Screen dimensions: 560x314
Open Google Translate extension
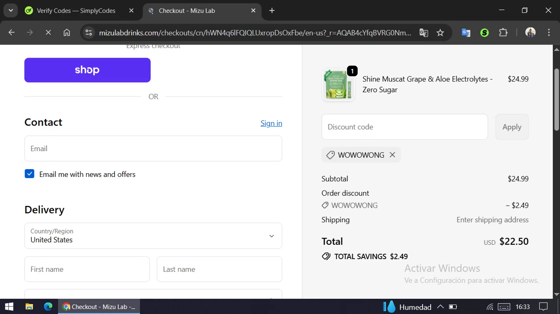466,33
